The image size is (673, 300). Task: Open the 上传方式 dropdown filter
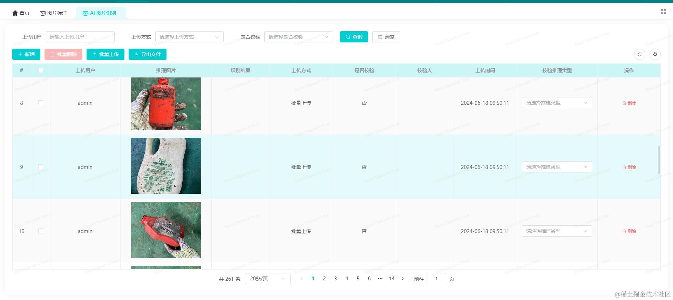pos(189,37)
